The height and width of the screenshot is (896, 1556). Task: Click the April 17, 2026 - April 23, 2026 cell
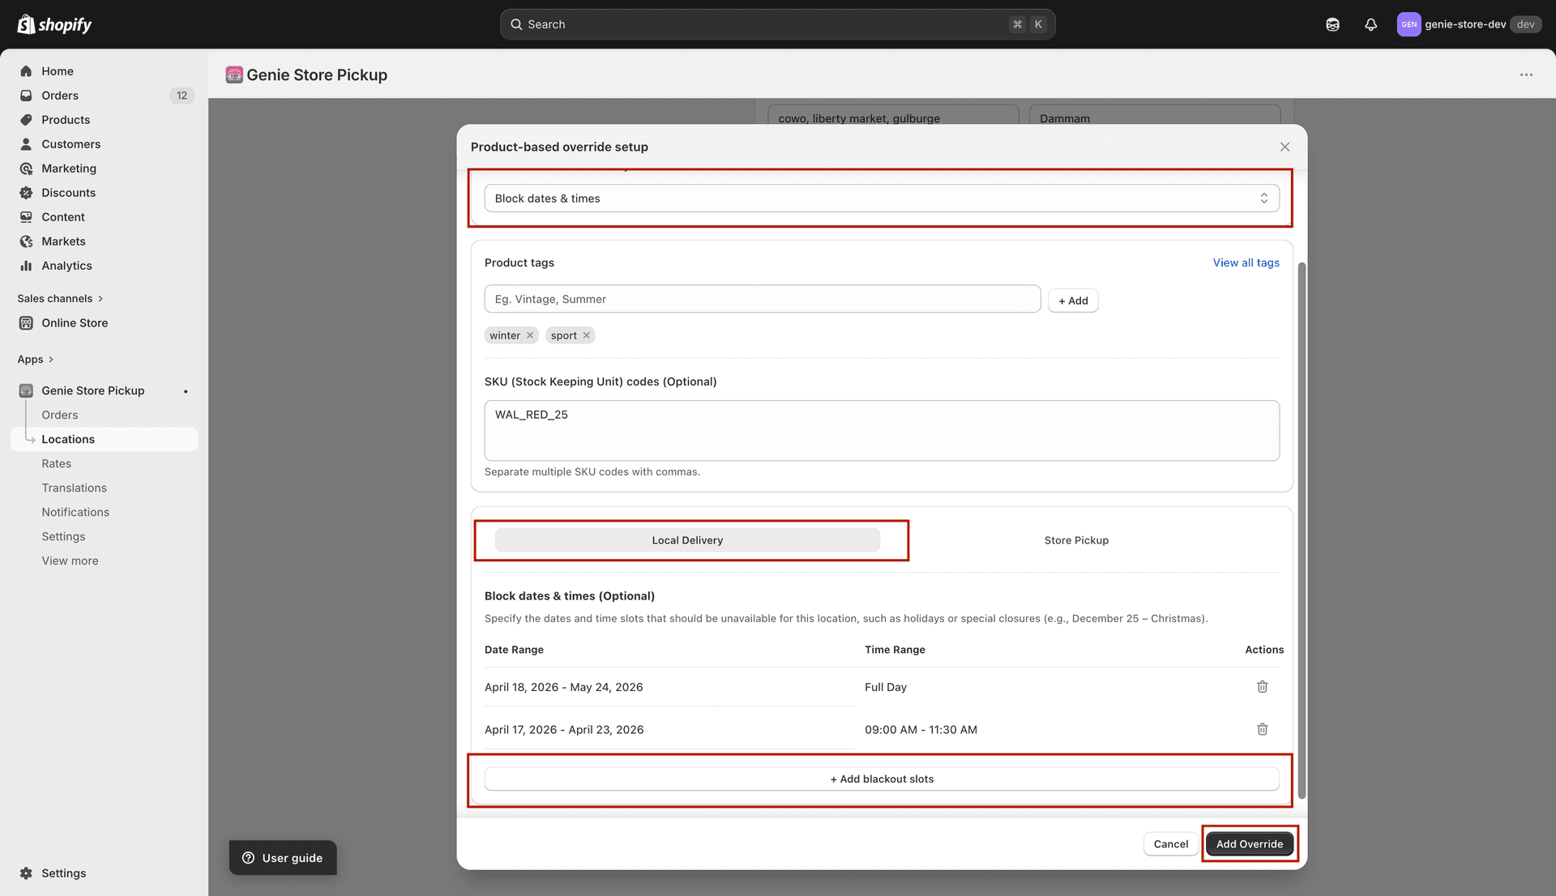(x=564, y=730)
